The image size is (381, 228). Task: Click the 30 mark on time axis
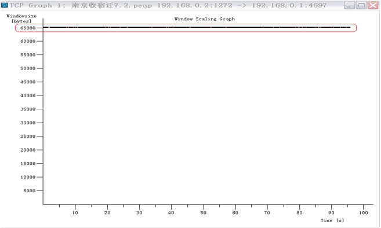coord(139,213)
